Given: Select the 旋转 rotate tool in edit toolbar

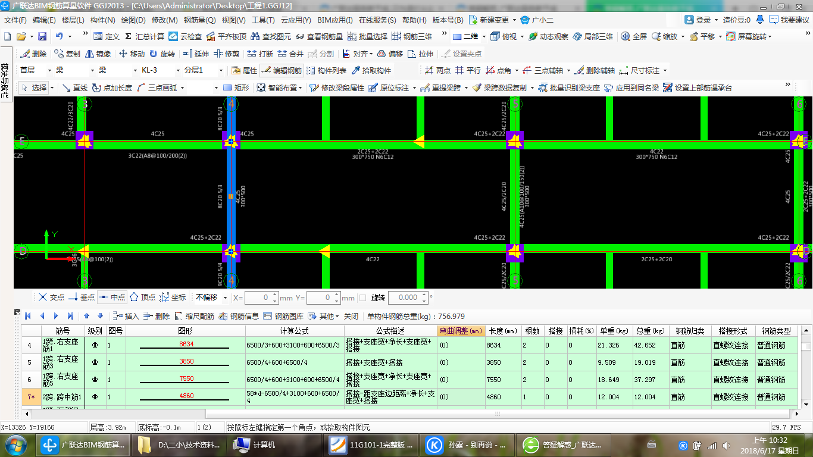Looking at the screenshot, I should click(x=162, y=54).
